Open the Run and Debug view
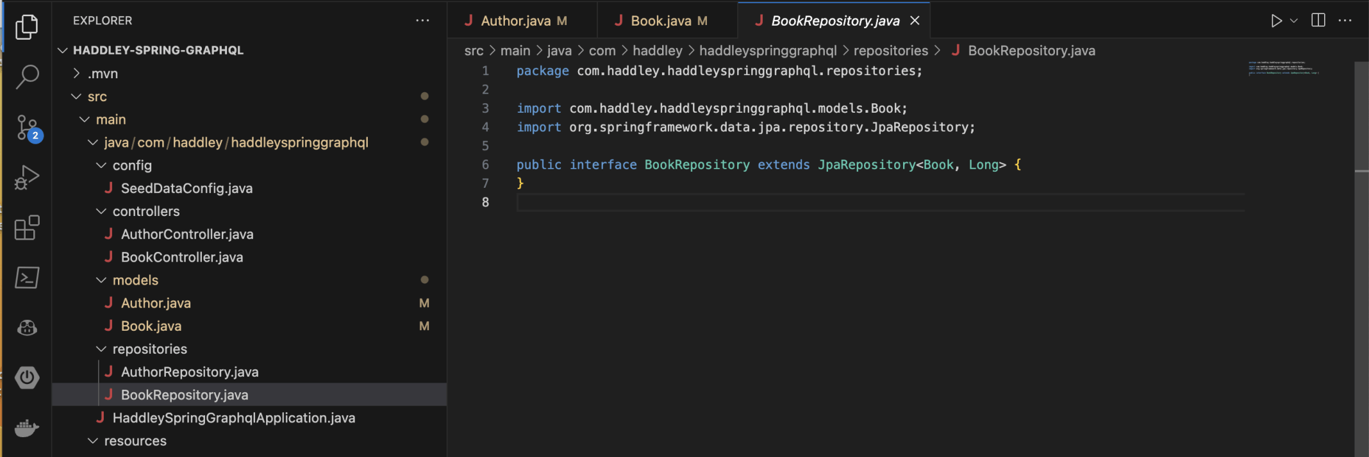 (x=26, y=178)
